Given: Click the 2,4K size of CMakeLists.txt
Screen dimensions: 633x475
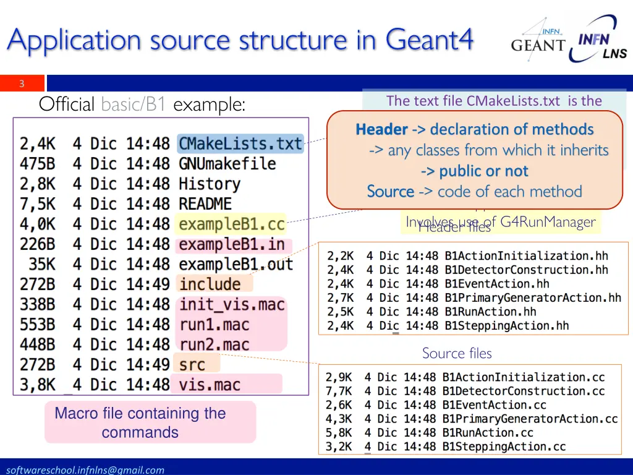Looking at the screenshot, I should pyautogui.click(x=37, y=143).
